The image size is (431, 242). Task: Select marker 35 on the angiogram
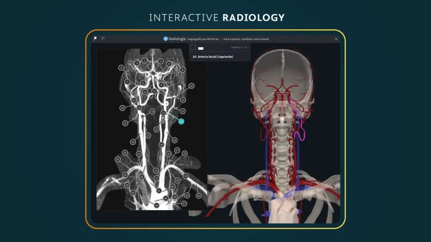coord(185,176)
